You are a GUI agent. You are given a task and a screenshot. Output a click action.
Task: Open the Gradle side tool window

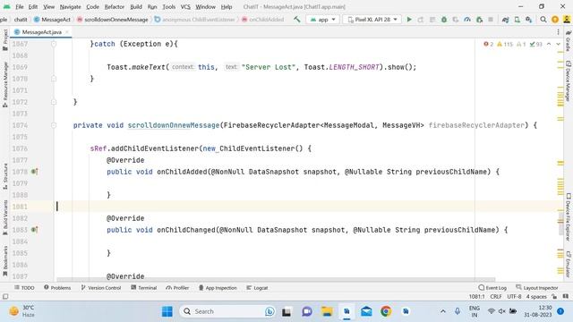[569, 41]
